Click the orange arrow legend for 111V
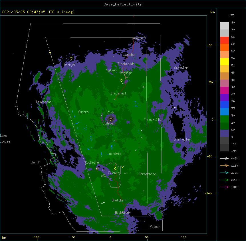This screenshot has height=241, width=246. pos(224,165)
